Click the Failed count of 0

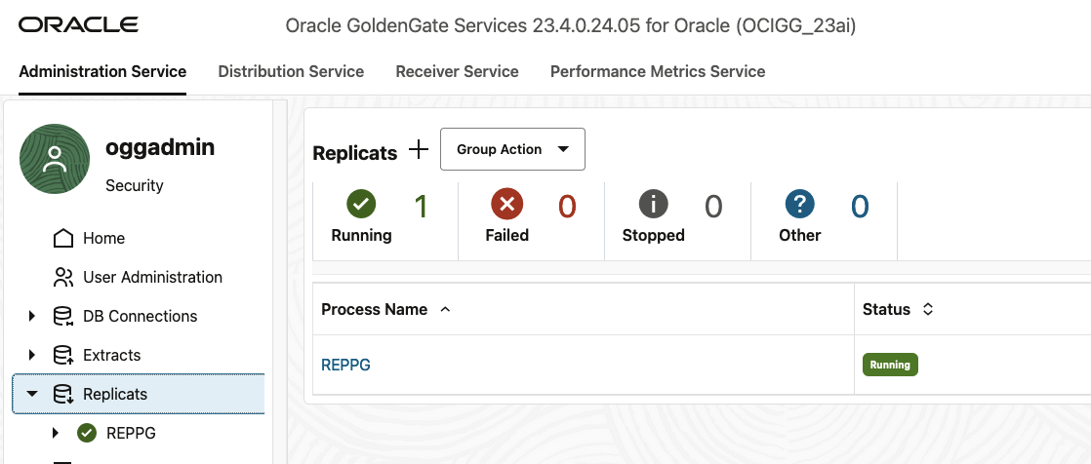point(568,207)
